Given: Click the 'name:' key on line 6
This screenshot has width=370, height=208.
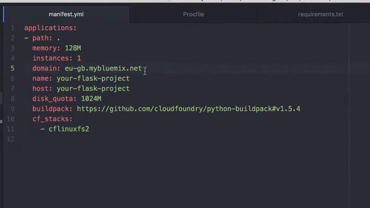Looking at the screenshot, I should pos(42,79).
